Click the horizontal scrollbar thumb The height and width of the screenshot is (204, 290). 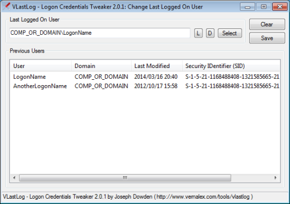[125, 178]
